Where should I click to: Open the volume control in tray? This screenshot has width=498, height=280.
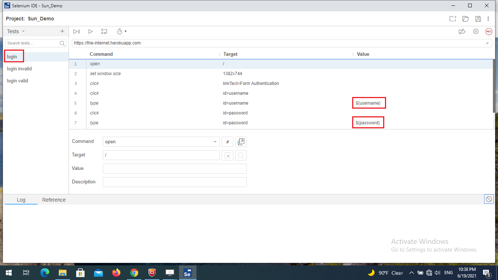point(437,273)
